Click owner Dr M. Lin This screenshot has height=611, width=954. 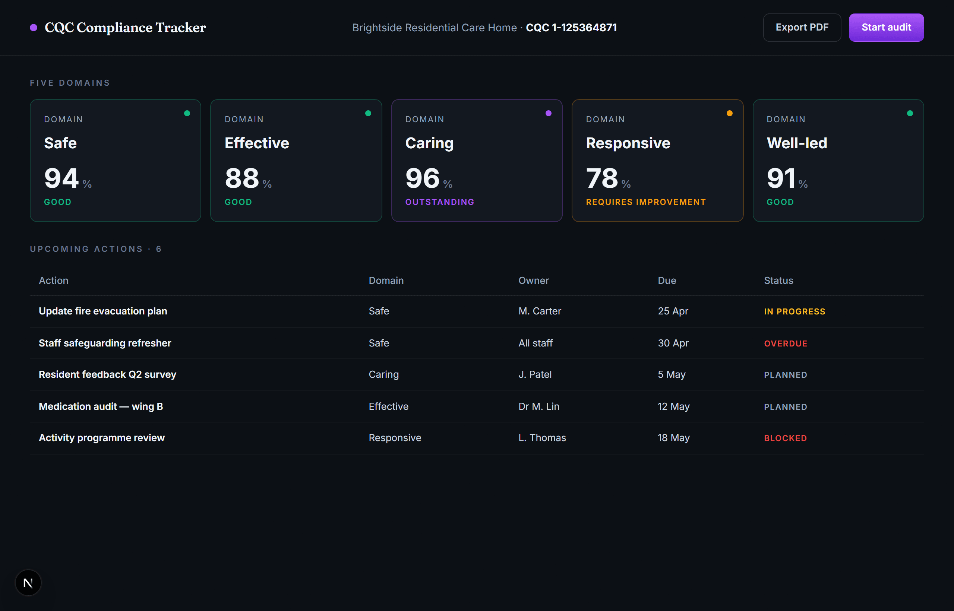tap(539, 406)
